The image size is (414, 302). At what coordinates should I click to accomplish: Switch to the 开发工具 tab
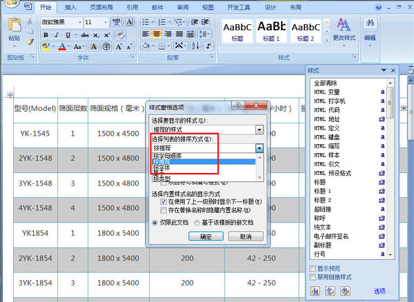coord(239,8)
